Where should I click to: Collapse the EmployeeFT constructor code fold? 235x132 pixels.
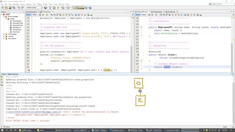pyautogui.click(x=141, y=27)
